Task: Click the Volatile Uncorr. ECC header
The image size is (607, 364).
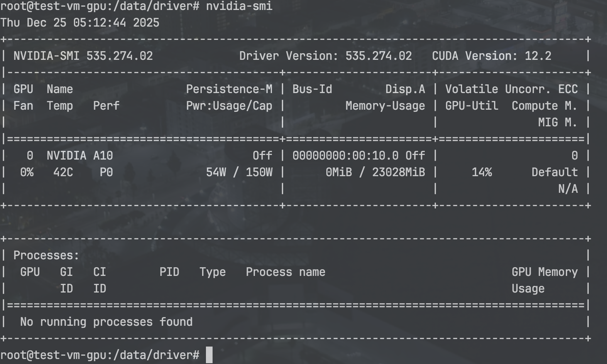Action: click(512, 89)
